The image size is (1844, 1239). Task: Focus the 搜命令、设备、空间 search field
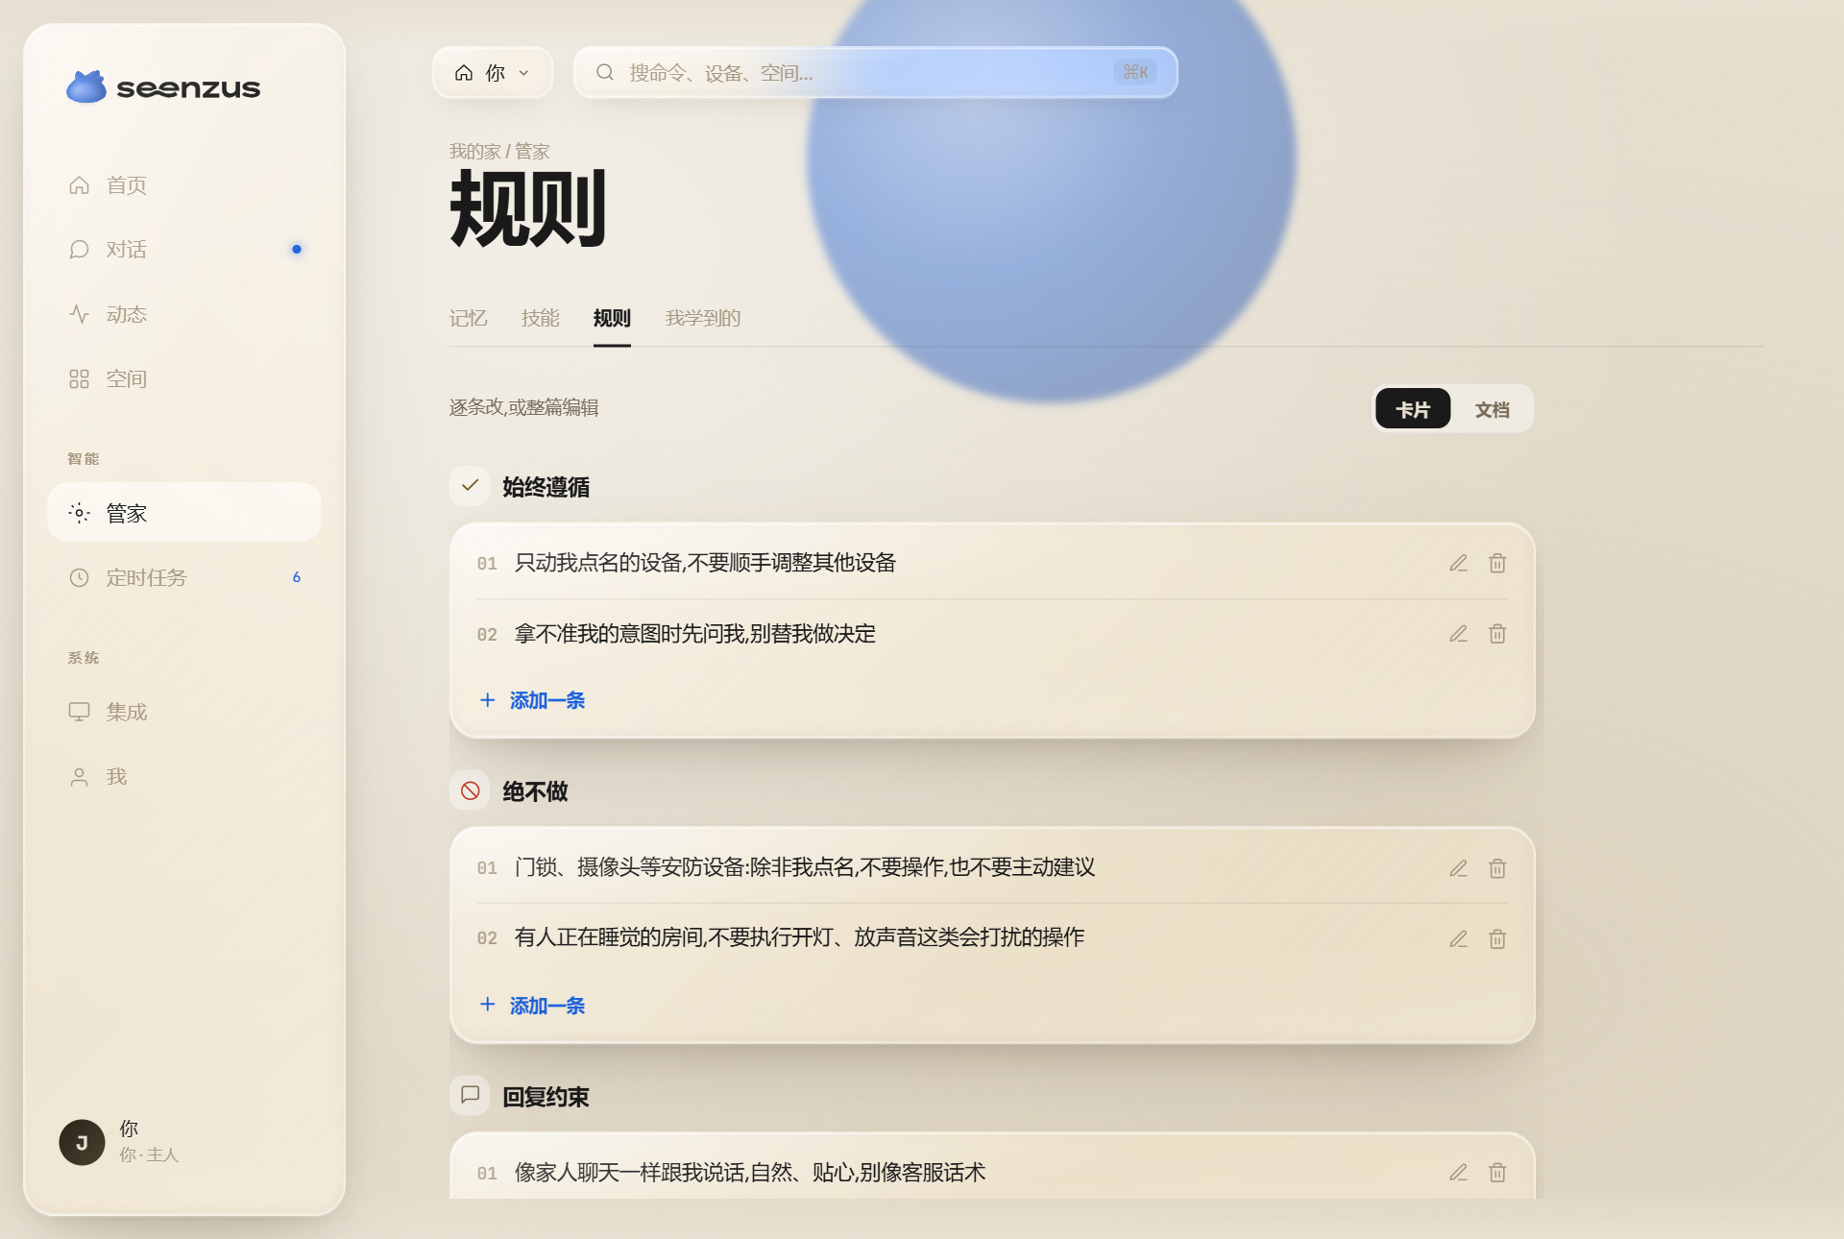[875, 73]
